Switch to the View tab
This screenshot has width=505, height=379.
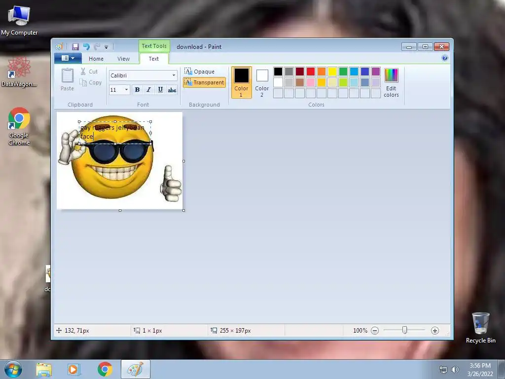[x=123, y=59]
